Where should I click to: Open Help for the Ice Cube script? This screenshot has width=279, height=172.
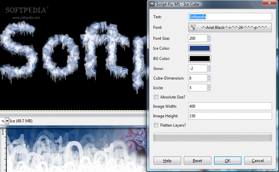(167, 161)
